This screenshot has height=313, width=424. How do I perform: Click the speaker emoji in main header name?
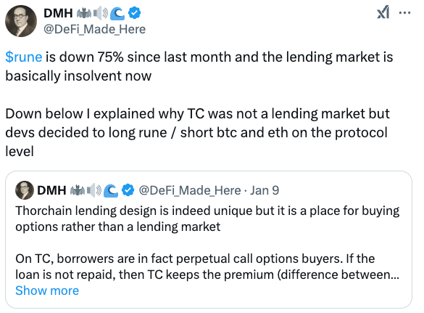coord(101,13)
